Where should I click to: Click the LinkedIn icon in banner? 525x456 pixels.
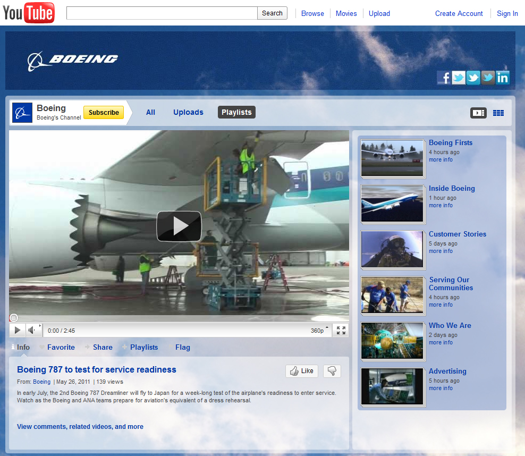(502, 78)
